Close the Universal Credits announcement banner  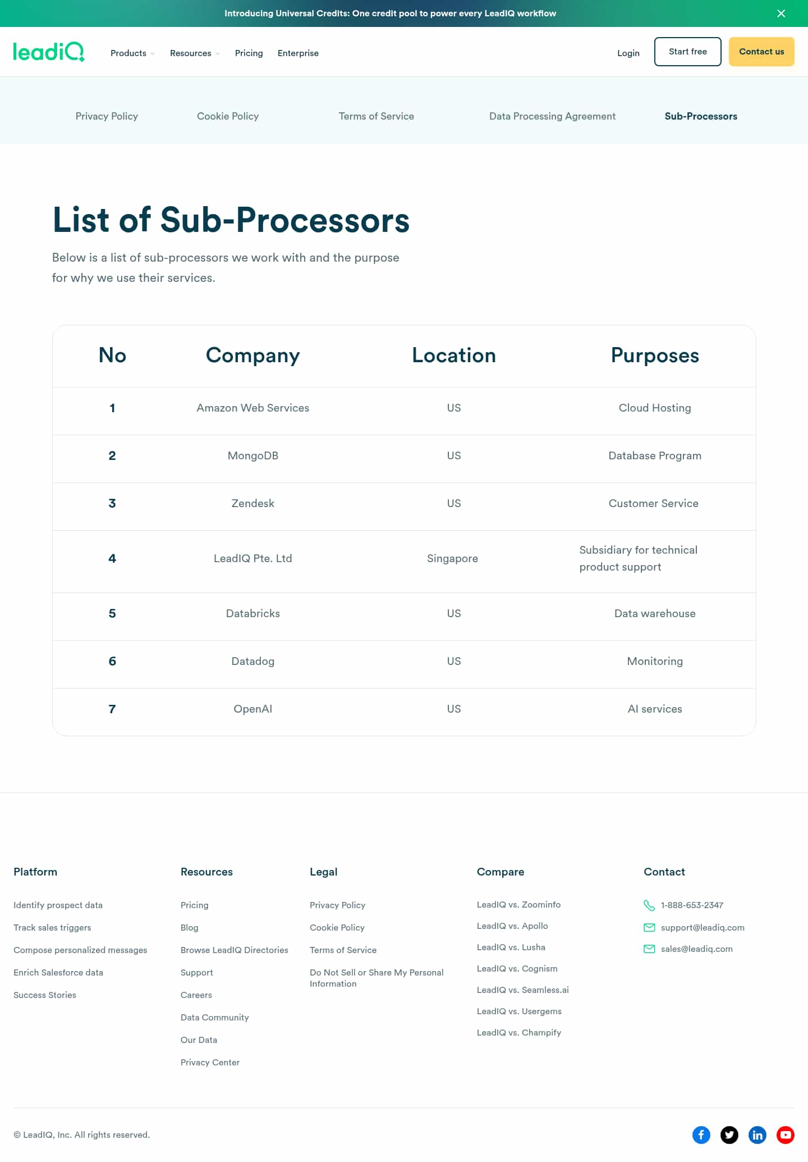pos(781,13)
